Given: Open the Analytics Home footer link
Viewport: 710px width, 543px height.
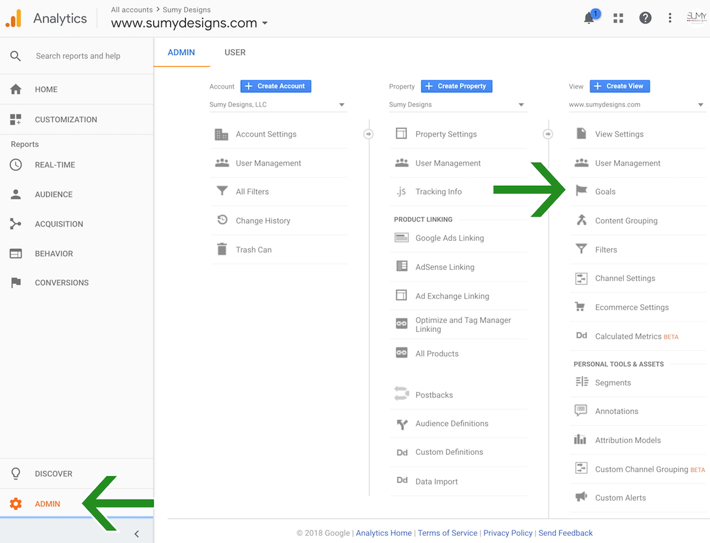Looking at the screenshot, I should click(x=384, y=533).
